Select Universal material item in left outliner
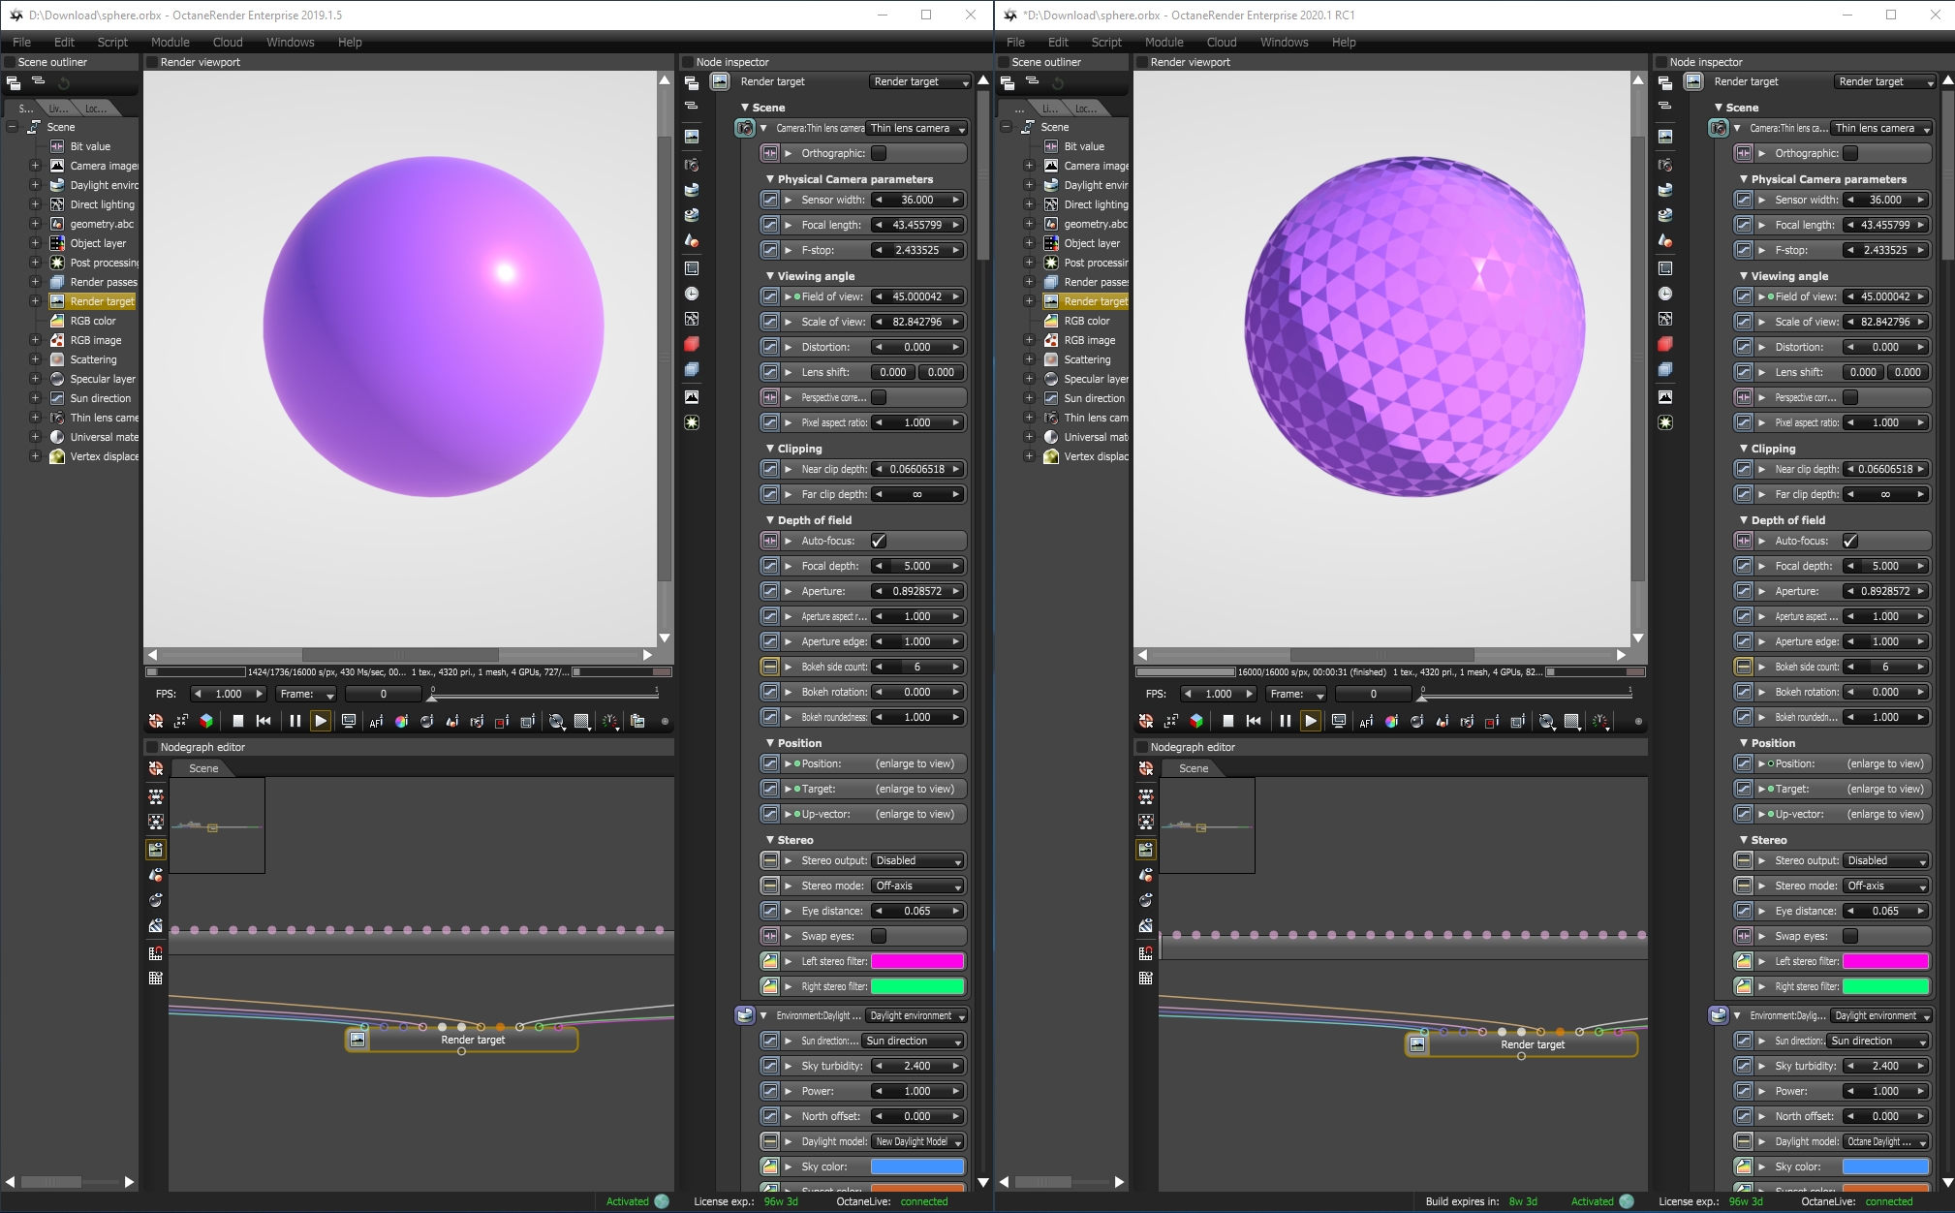The image size is (1955, 1213). [x=104, y=437]
